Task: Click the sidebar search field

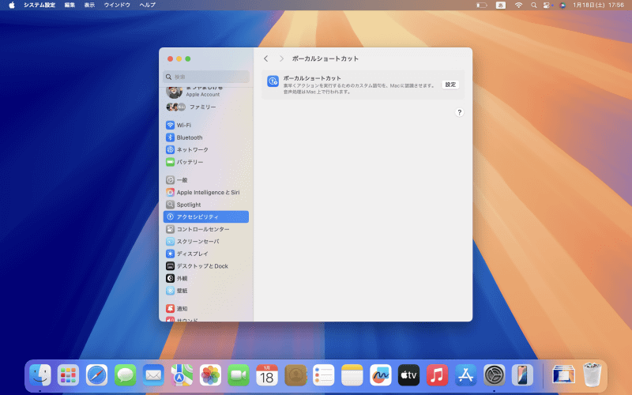Action: point(206,77)
